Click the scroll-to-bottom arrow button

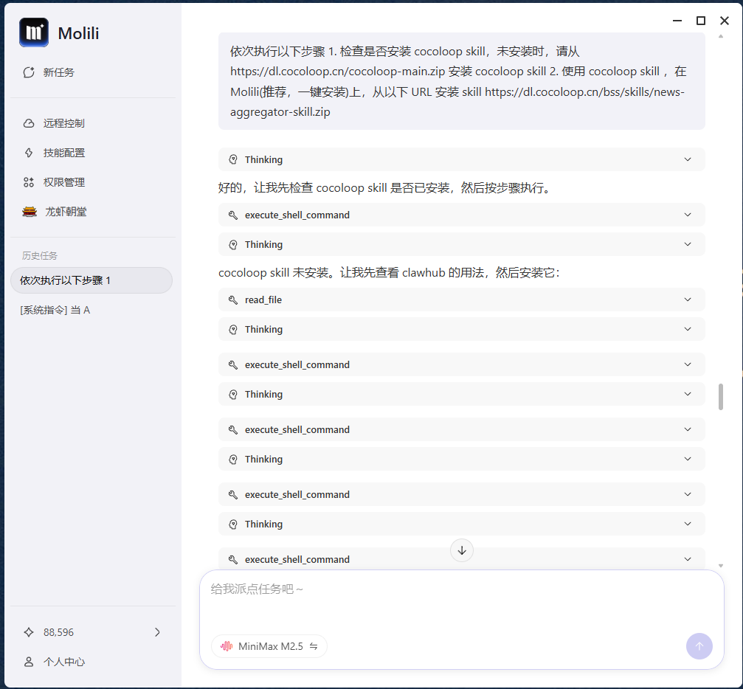point(462,550)
